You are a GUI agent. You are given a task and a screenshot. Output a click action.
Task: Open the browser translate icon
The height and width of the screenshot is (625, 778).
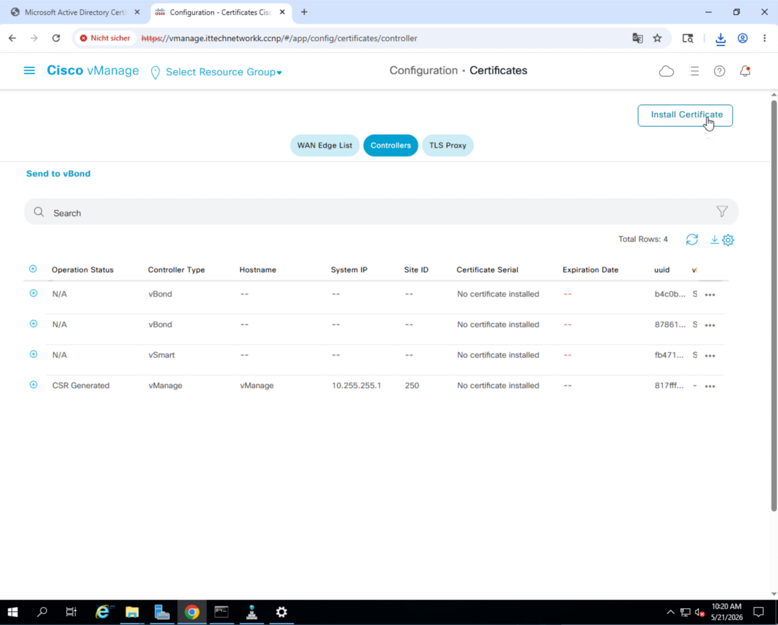[638, 38]
